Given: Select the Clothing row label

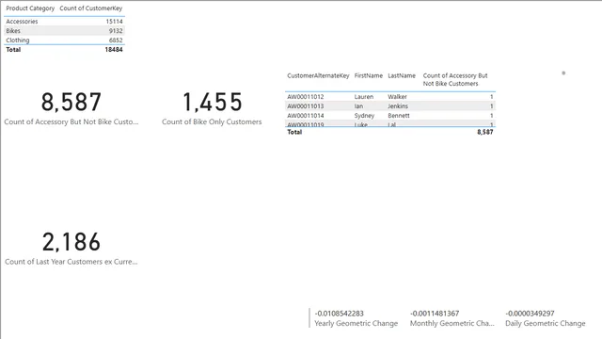Looking at the screenshot, I should (x=17, y=40).
